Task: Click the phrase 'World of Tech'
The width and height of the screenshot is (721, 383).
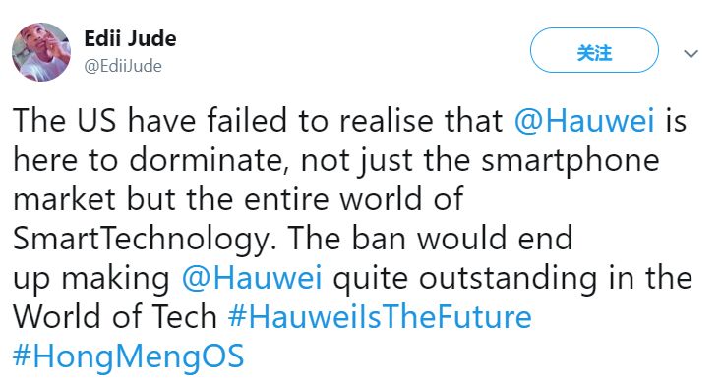Action: pyautogui.click(x=114, y=317)
